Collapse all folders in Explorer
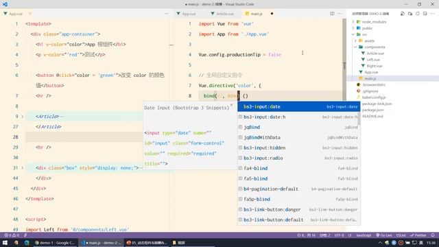 pyautogui.click(x=425, y=14)
